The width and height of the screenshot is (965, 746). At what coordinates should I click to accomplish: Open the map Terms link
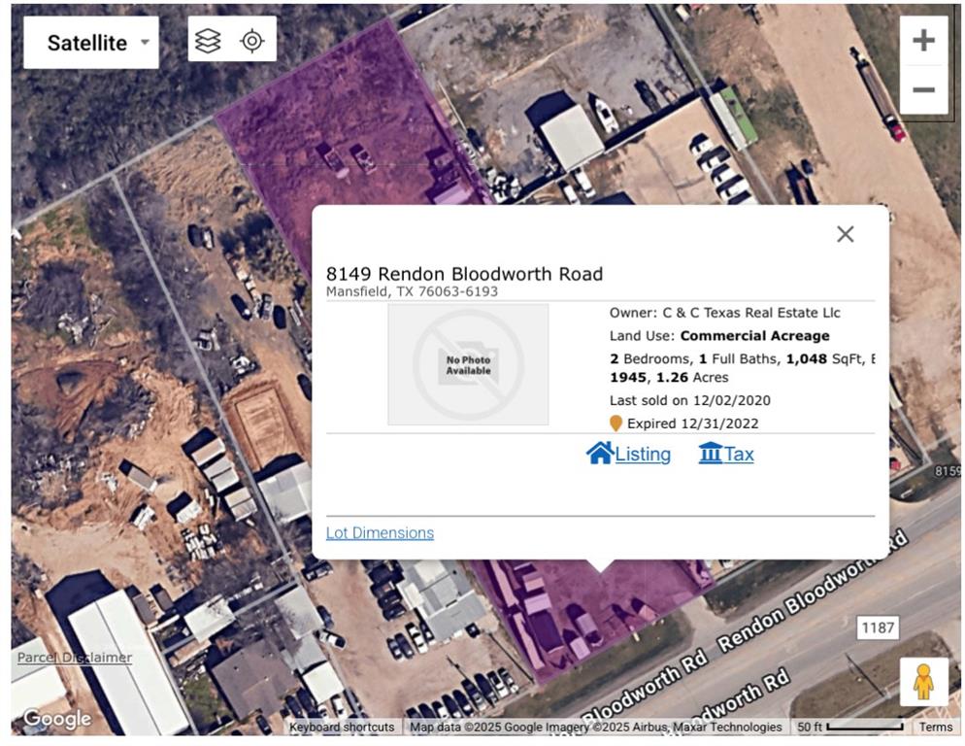(x=936, y=728)
